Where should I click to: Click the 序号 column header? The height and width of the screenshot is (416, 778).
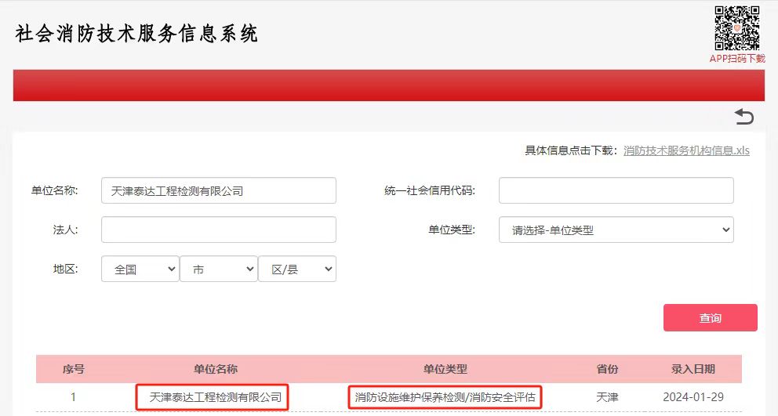coord(74,369)
